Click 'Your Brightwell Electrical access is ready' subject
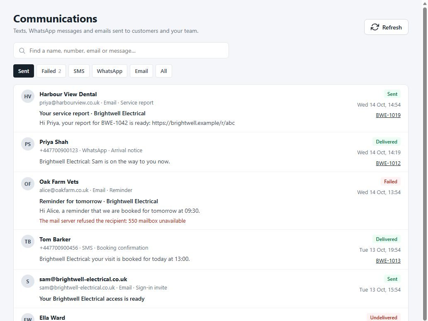Viewport: 428px width, 321px height. click(92, 299)
